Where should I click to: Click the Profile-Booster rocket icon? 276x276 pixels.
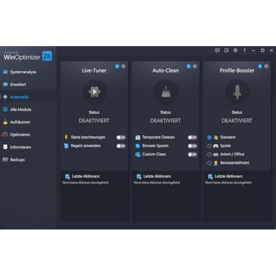point(237,92)
